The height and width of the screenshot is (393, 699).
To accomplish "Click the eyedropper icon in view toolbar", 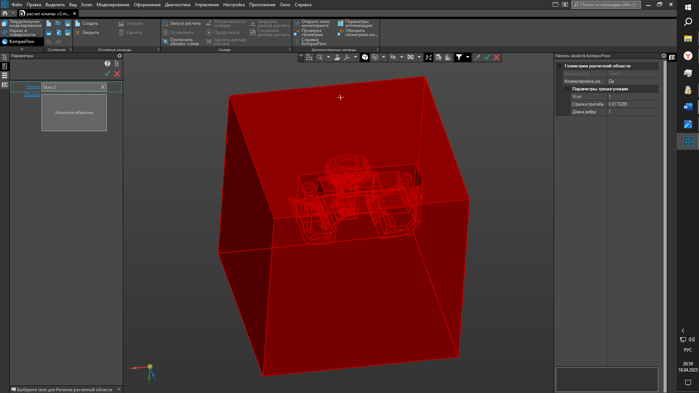I will [x=477, y=58].
